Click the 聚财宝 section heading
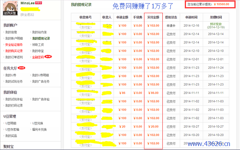 (x=8, y=147)
